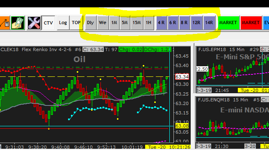Switch to the Dly daily timeframe
Screen dimensions: 269x150
click(90, 23)
